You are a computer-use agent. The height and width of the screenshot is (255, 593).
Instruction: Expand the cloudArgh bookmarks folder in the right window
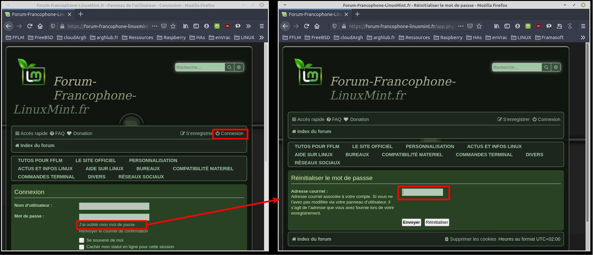pos(348,37)
